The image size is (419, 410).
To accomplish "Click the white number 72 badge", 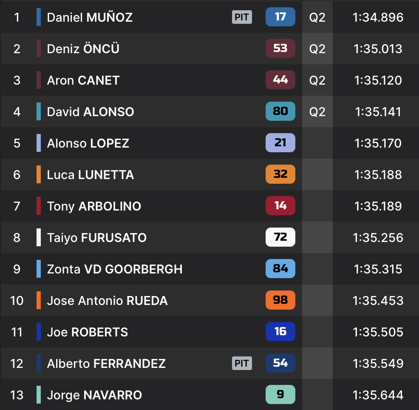I will click(x=280, y=237).
